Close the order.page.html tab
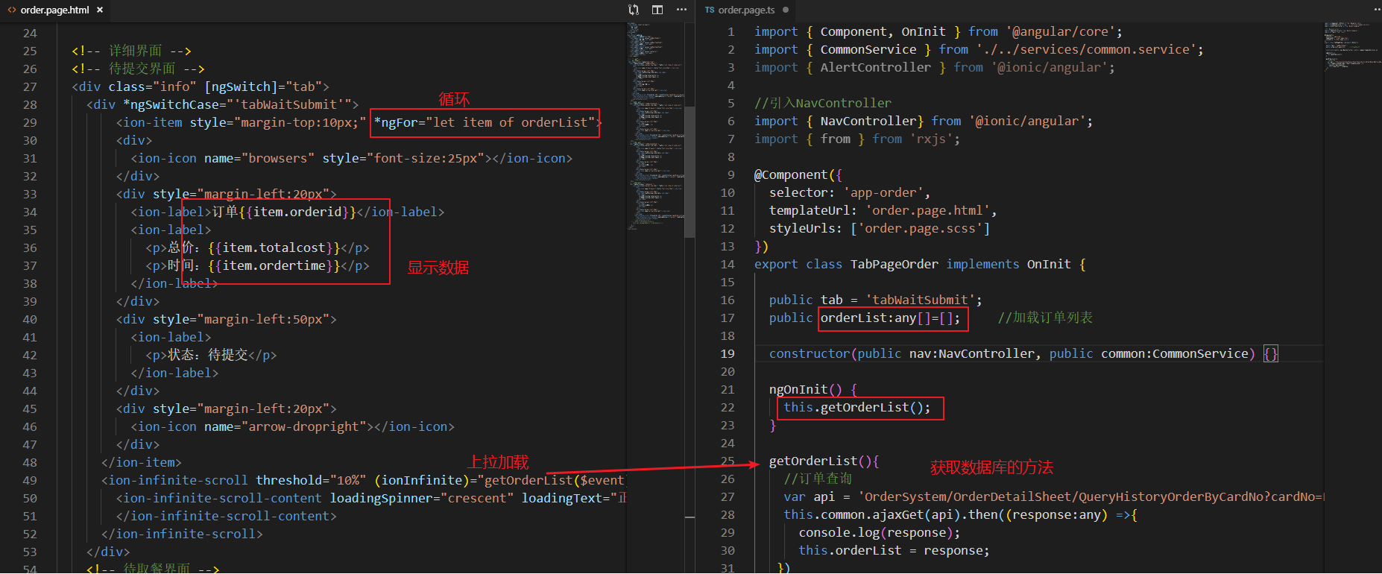Image resolution: width=1382 pixels, height=574 pixels. point(100,10)
